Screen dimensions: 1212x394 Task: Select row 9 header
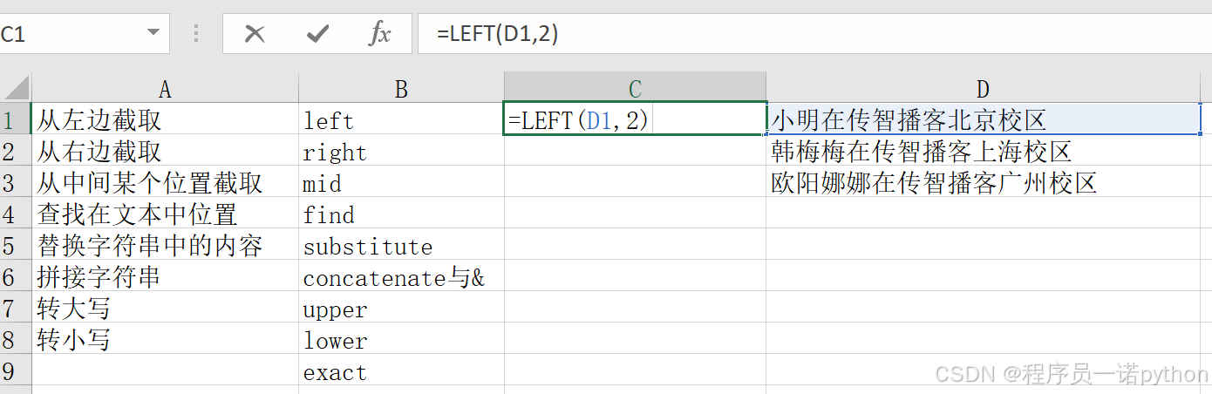coord(16,370)
